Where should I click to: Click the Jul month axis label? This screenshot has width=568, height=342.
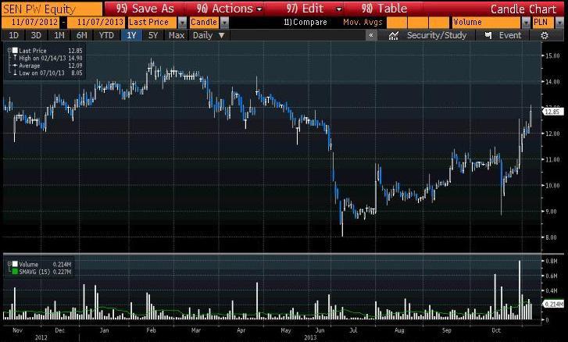[x=353, y=330]
